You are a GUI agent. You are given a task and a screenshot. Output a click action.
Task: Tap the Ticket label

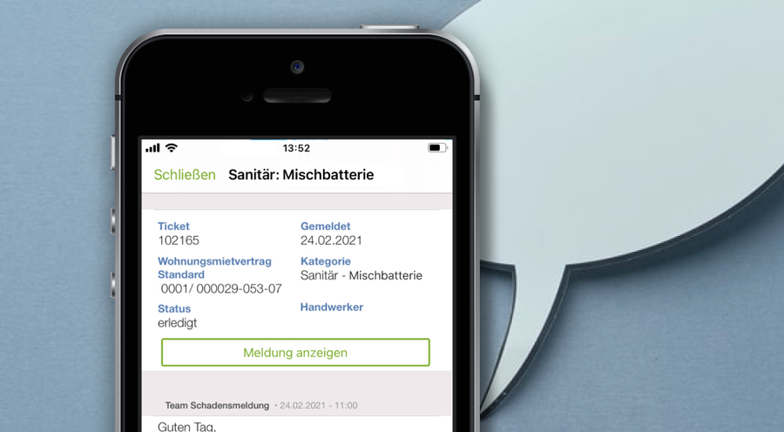(173, 226)
